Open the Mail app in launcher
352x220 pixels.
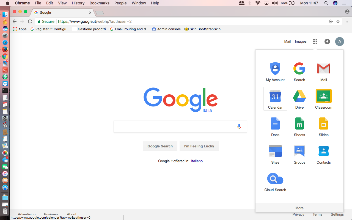click(324, 71)
